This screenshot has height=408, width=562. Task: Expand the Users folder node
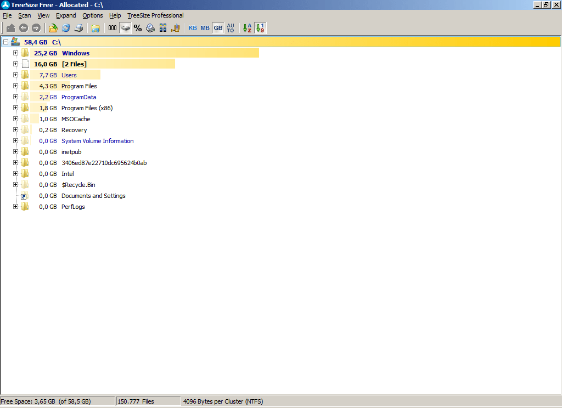(x=15, y=75)
